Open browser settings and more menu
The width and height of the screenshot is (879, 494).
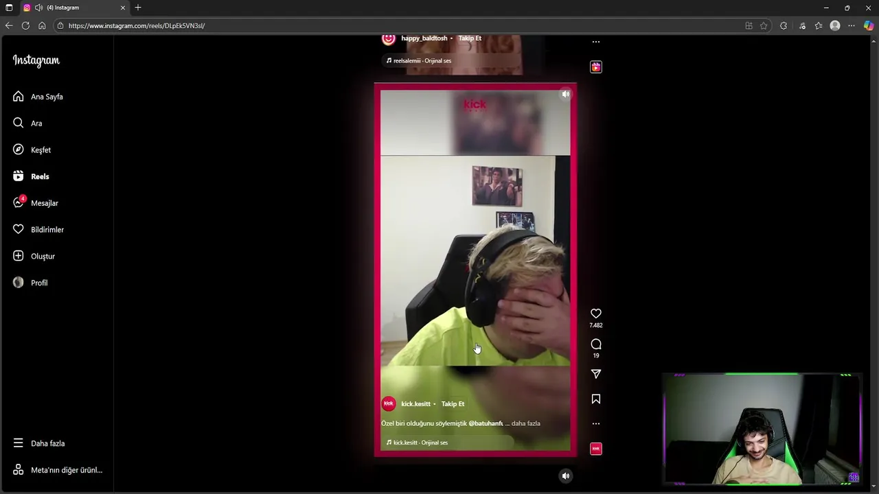point(852,25)
